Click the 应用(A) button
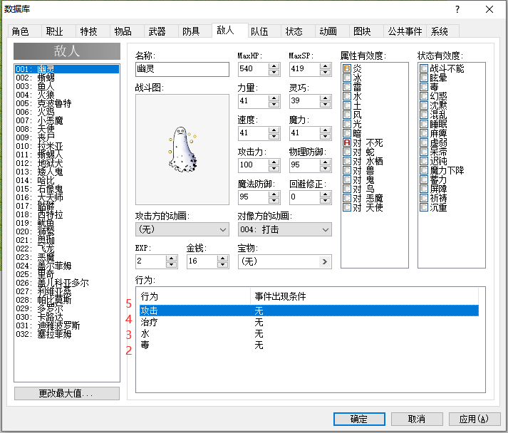This screenshot has height=433, width=508. click(474, 419)
